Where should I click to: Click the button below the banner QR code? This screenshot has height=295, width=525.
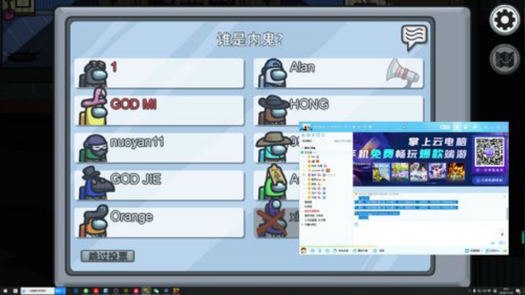(489, 180)
